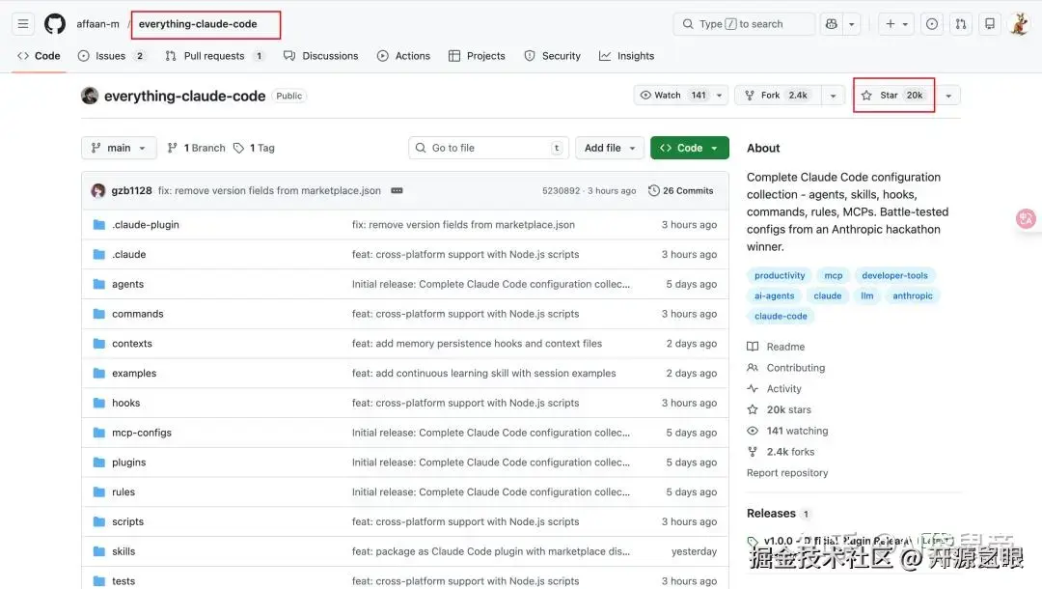Click the affaan-m owner link
The width and height of the screenshot is (1042, 589).
(x=97, y=24)
